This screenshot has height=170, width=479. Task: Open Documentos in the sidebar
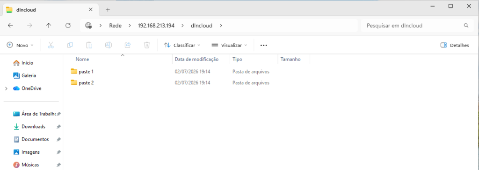pyautogui.click(x=31, y=139)
